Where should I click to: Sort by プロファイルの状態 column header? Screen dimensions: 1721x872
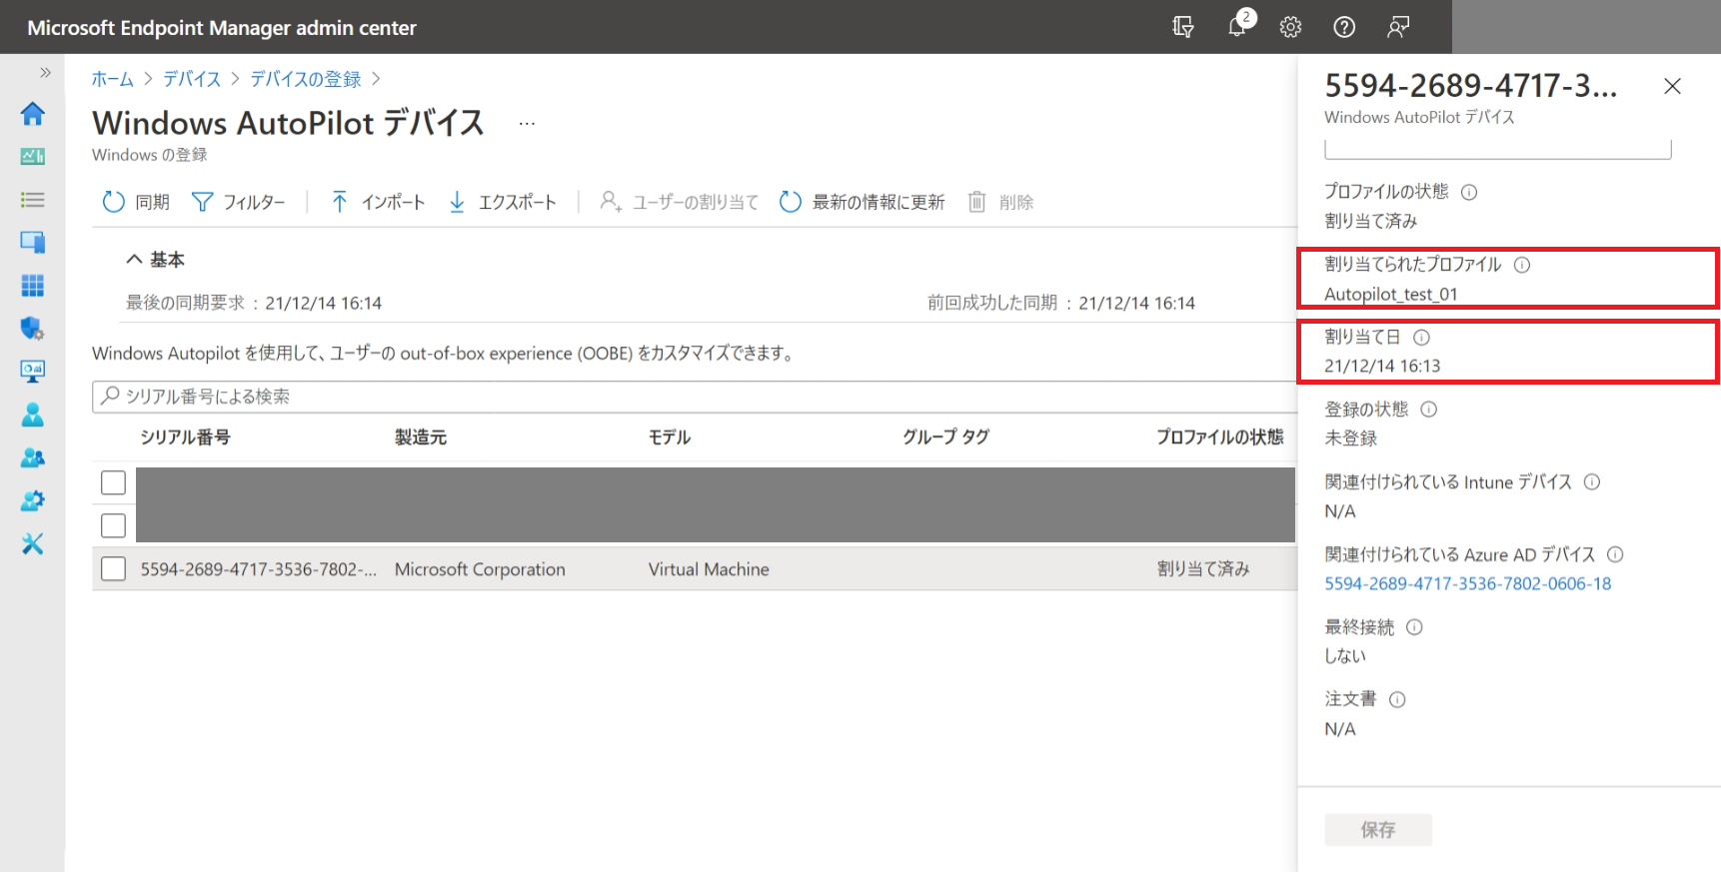1220,437
